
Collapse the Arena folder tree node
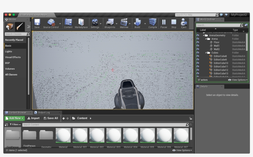coord(206,39)
